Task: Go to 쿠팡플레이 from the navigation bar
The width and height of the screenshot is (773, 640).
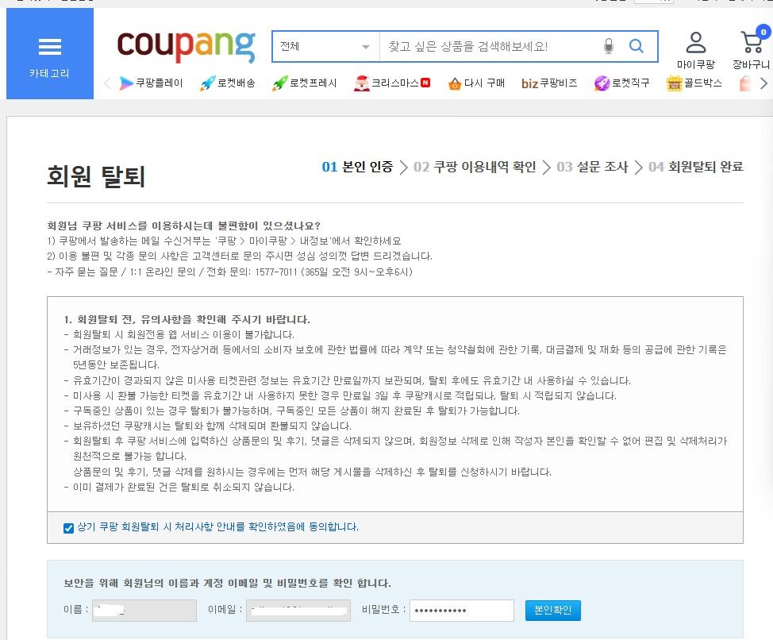Action: click(x=151, y=83)
